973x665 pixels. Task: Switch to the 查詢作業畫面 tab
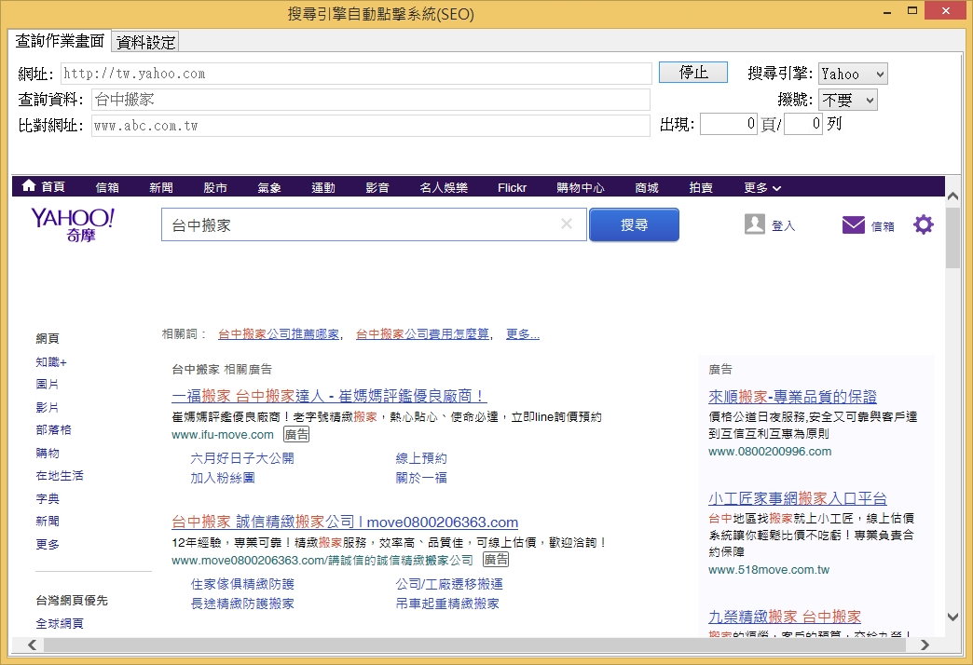60,41
